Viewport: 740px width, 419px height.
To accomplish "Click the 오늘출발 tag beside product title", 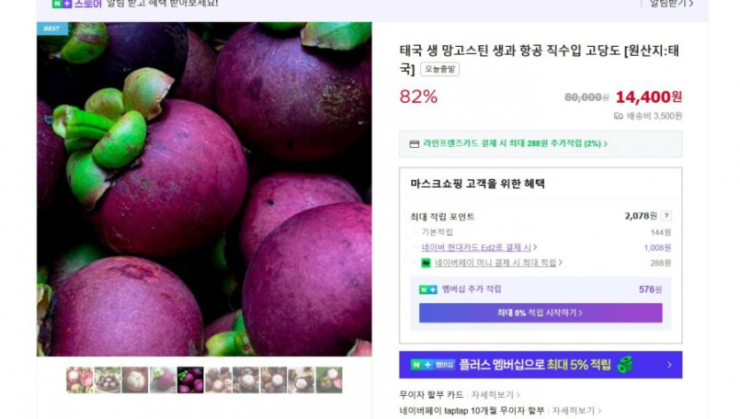I will click(x=440, y=69).
